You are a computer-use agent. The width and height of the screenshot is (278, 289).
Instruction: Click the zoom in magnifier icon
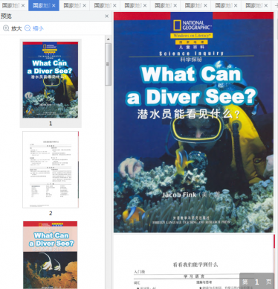pos(6,28)
